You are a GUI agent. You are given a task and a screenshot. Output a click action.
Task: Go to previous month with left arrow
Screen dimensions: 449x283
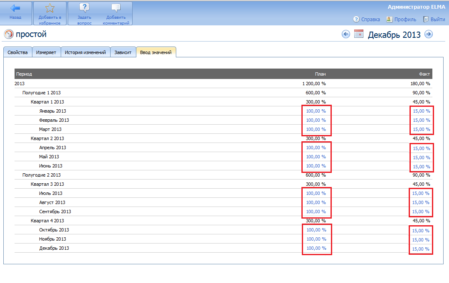(345, 34)
